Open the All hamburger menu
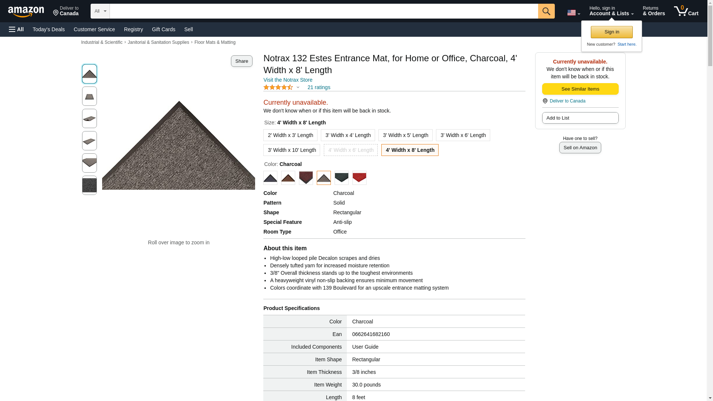The width and height of the screenshot is (713, 401). [x=16, y=29]
